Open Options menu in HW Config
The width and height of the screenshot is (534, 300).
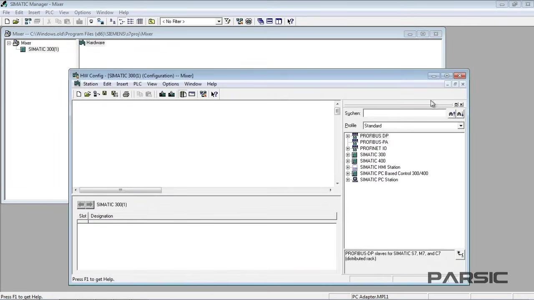click(171, 84)
